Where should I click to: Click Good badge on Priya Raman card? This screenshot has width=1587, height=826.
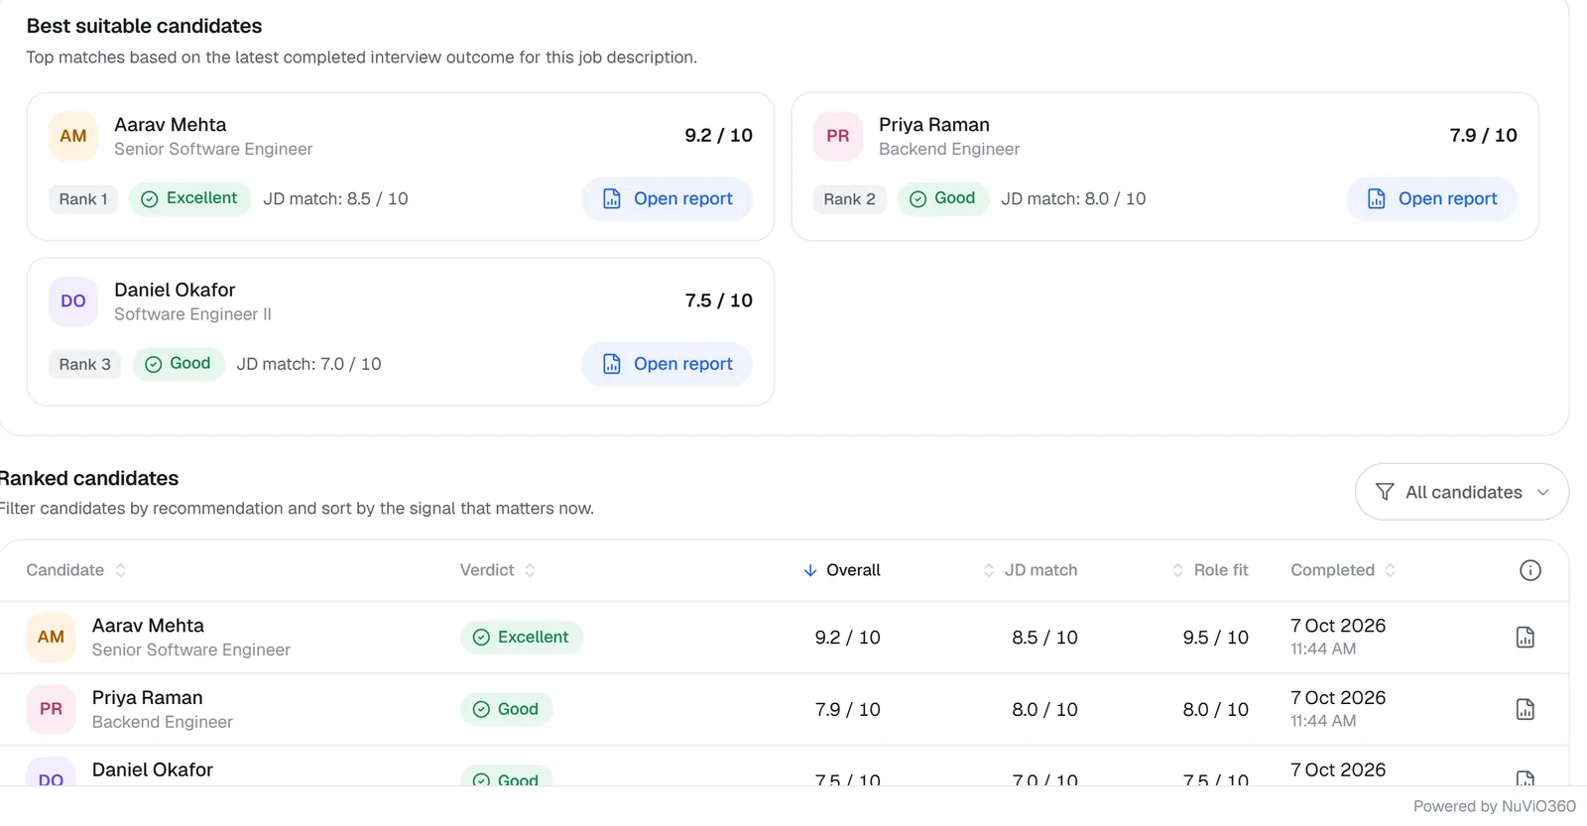[943, 199]
